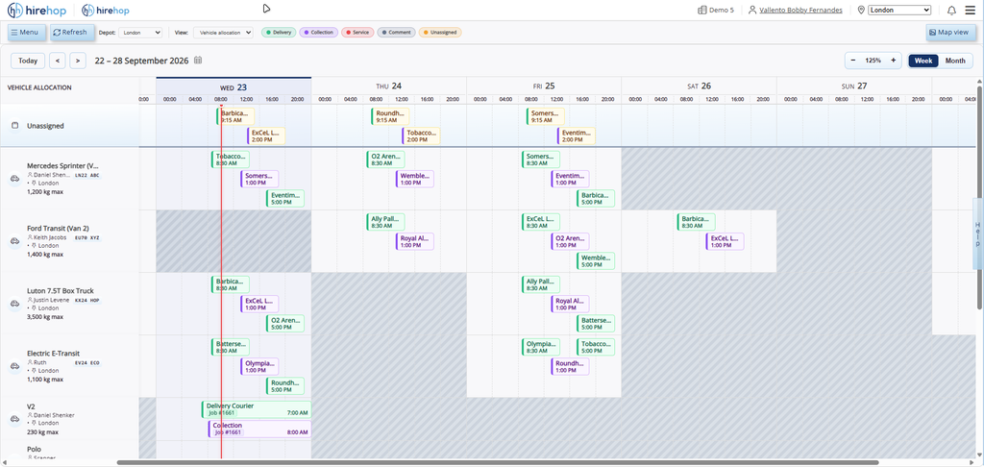Switch to Month view
Screen dimensions: 984x467
pyautogui.click(x=955, y=61)
